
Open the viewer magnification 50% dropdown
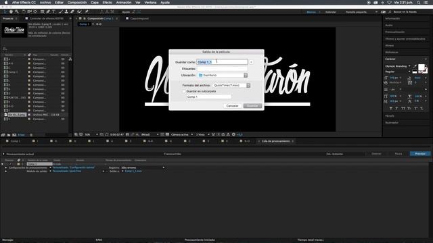(91, 134)
